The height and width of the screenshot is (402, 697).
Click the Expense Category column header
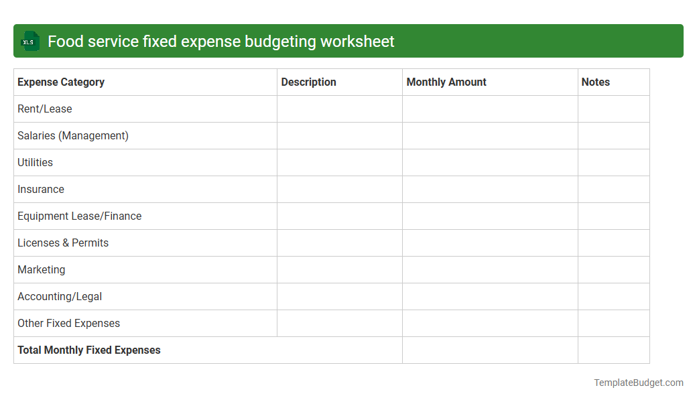[x=60, y=82]
